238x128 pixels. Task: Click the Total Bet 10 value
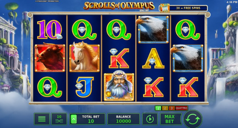(x=91, y=121)
